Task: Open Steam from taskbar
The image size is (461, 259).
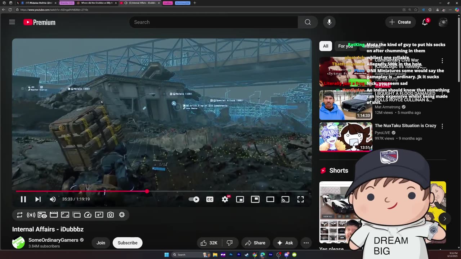Action: (x=247, y=255)
